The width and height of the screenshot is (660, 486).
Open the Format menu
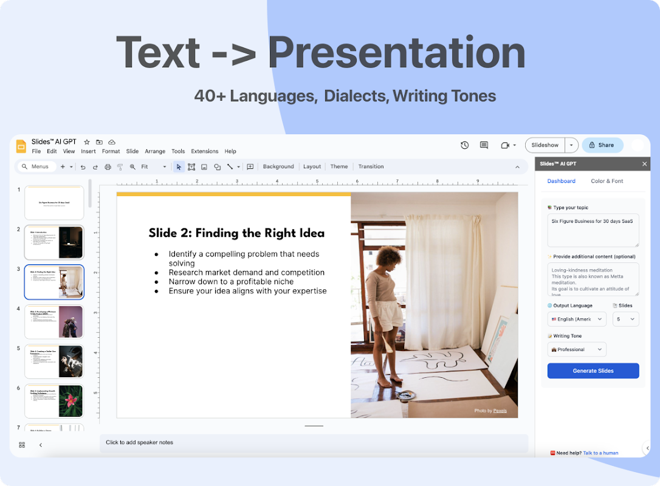pos(111,151)
